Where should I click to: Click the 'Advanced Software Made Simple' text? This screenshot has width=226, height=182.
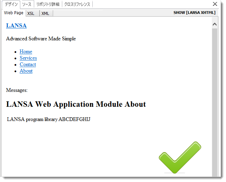point(41,39)
